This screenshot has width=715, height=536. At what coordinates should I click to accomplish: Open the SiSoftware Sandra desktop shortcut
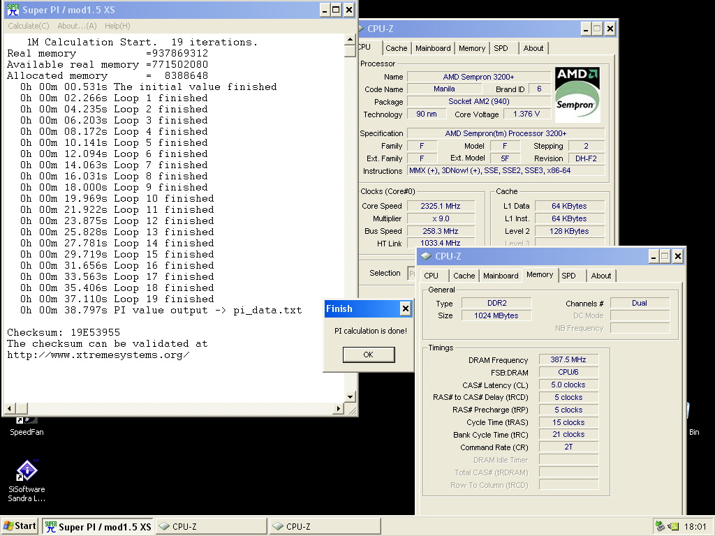click(x=27, y=481)
